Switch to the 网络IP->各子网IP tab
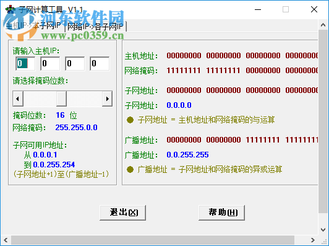The width and height of the screenshot is (329, 246). 95,27
